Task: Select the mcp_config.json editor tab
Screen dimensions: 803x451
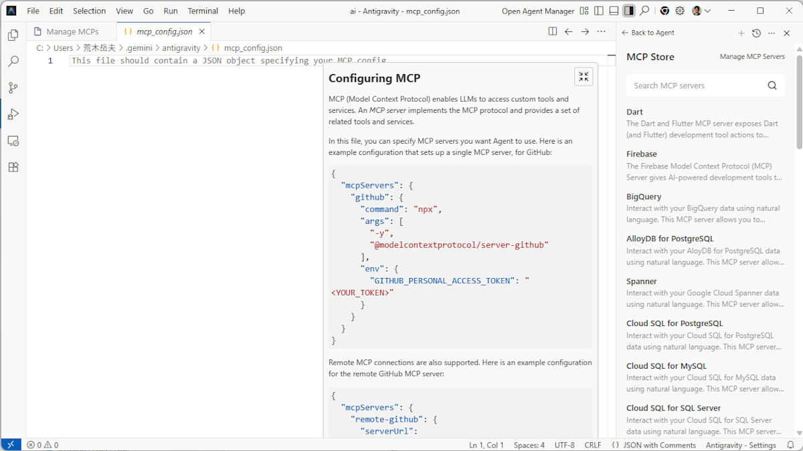Action: [x=165, y=31]
